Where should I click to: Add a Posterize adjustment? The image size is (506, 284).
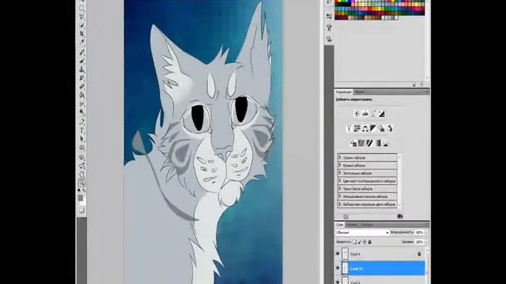point(362,143)
